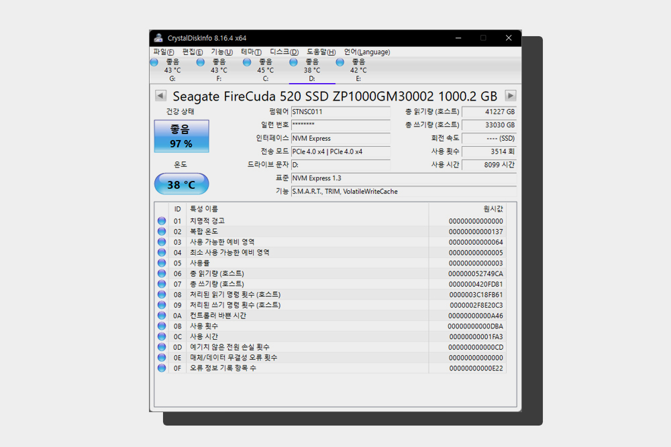Viewport: 671px width, 447px height.
Task: Select the 예기치 않은 전원 손실 횟수 row
Action: tap(330, 347)
